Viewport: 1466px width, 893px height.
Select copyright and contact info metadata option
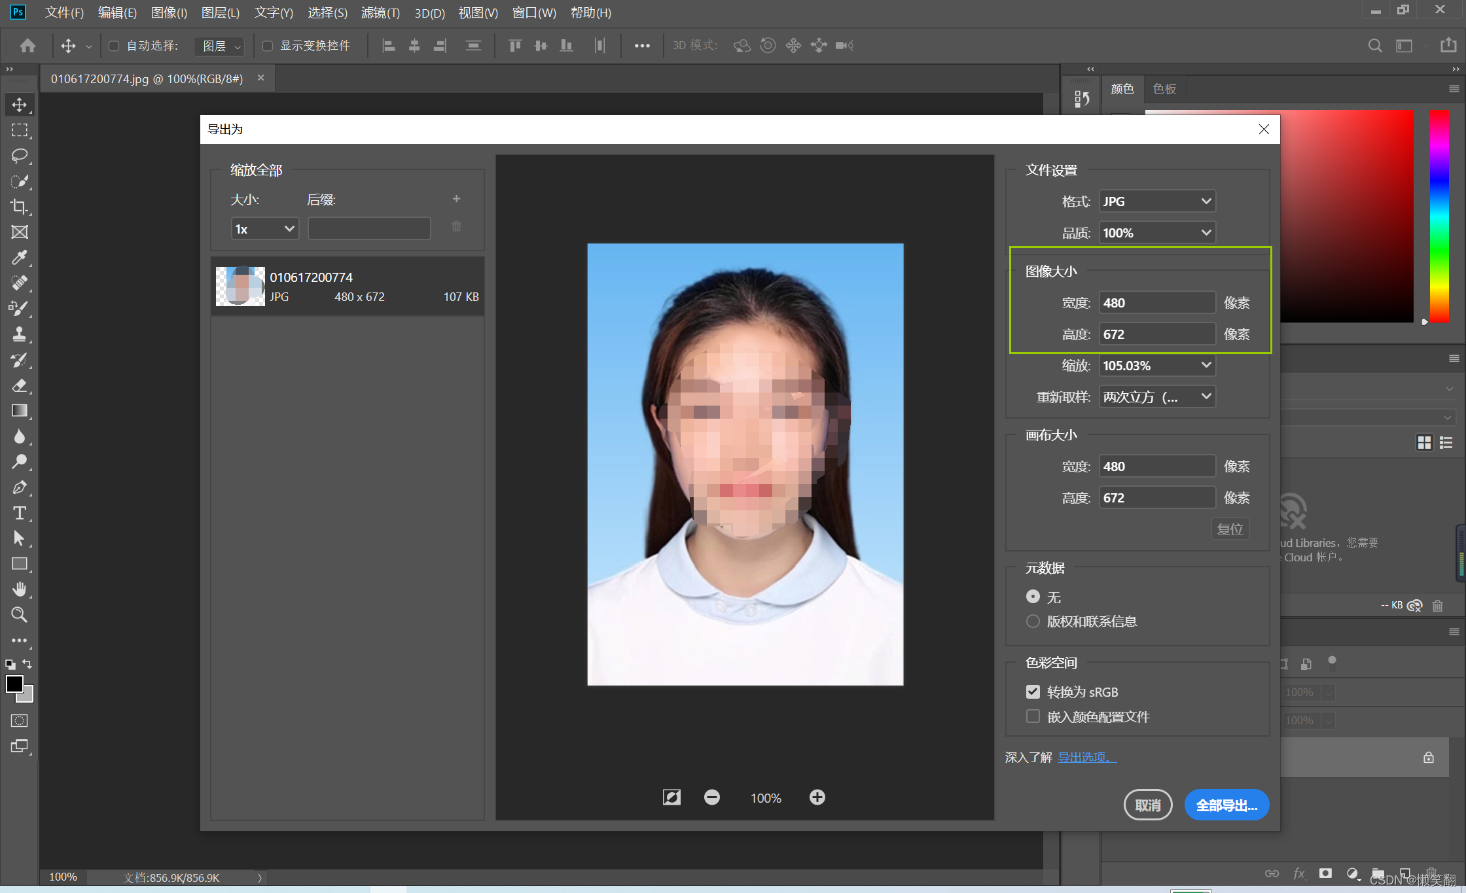pyautogui.click(x=1033, y=622)
